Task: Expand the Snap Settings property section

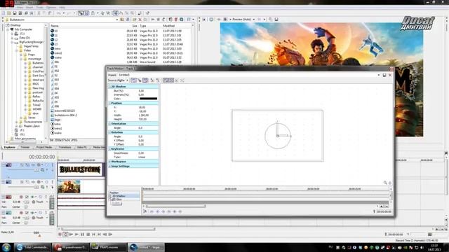Action: point(109,166)
